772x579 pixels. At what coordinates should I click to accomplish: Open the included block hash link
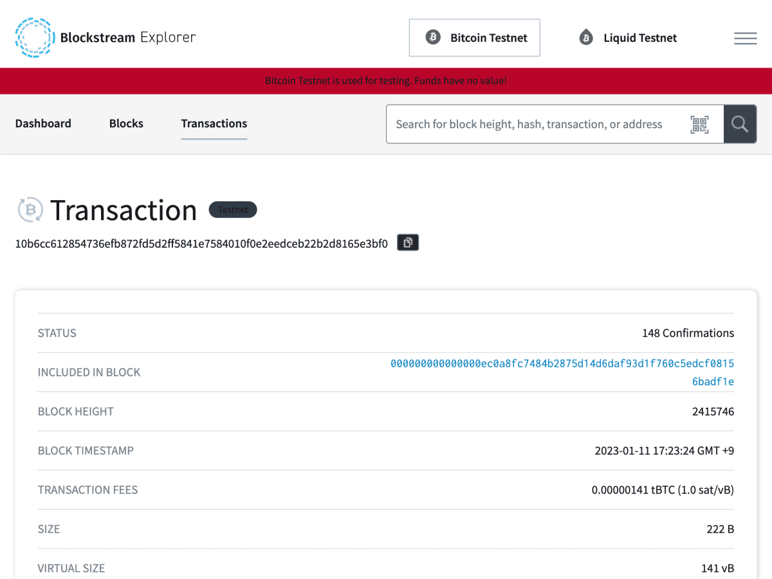click(562, 372)
